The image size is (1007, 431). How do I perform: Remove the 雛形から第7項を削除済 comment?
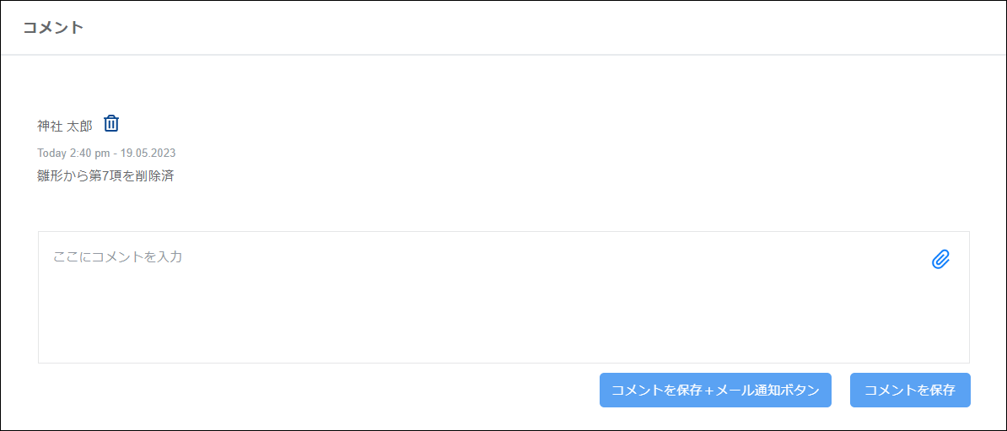111,124
